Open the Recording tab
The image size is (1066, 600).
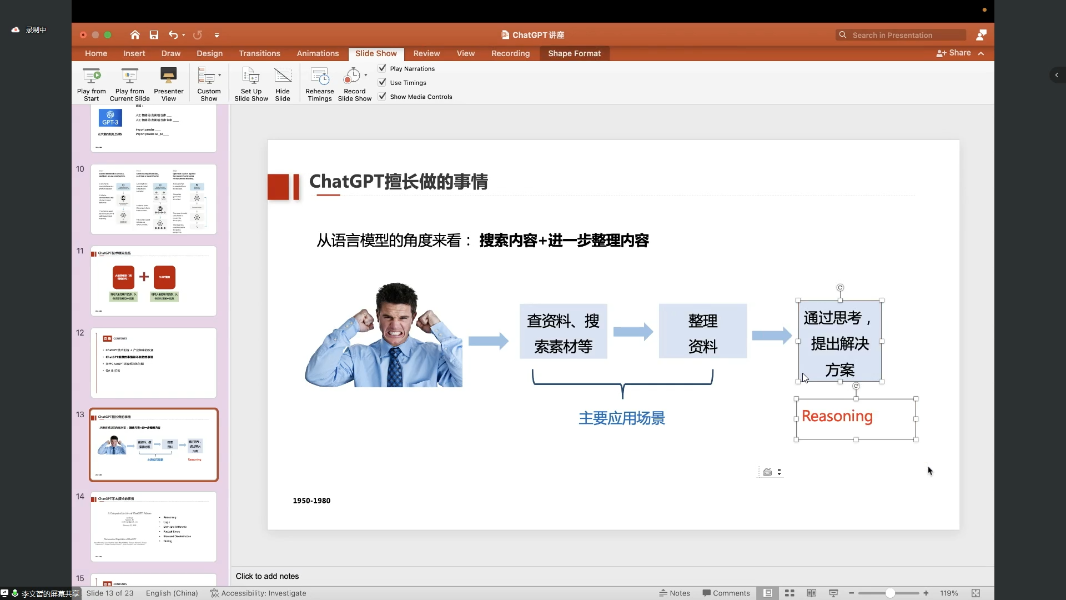tap(510, 53)
